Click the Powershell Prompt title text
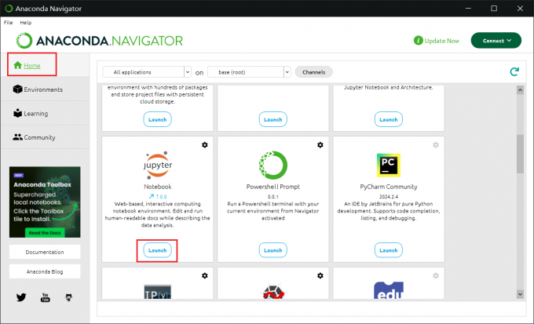Screen dimensions: 534x324 (273, 187)
